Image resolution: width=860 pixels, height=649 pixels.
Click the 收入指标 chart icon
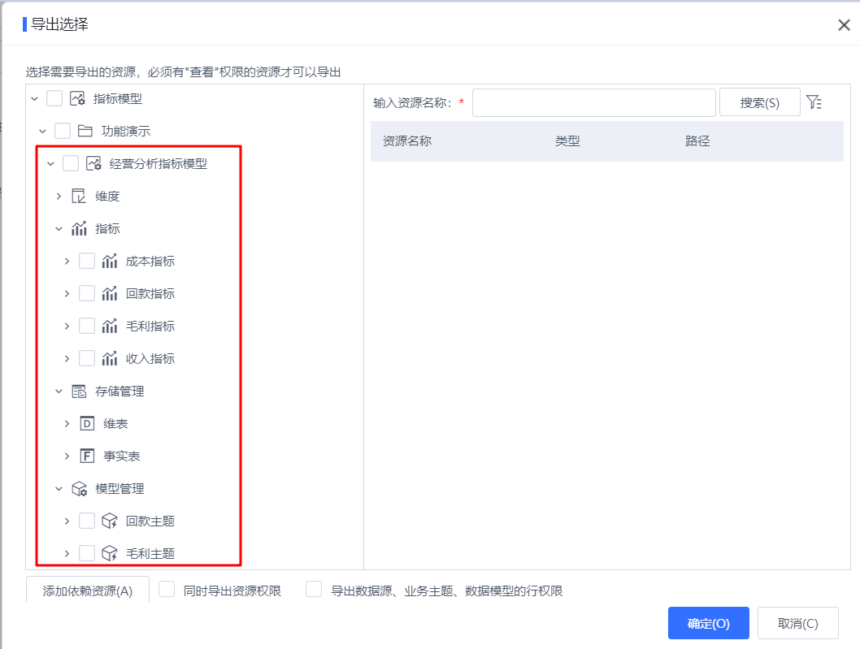[x=110, y=358]
